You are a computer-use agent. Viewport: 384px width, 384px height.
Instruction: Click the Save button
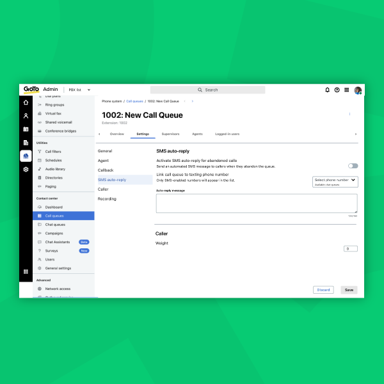(349, 290)
